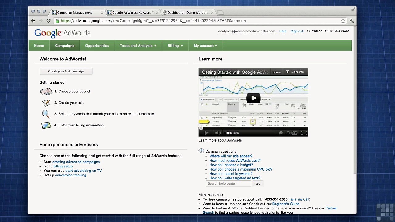
Task: Expand the video More info panel
Action: point(295,72)
